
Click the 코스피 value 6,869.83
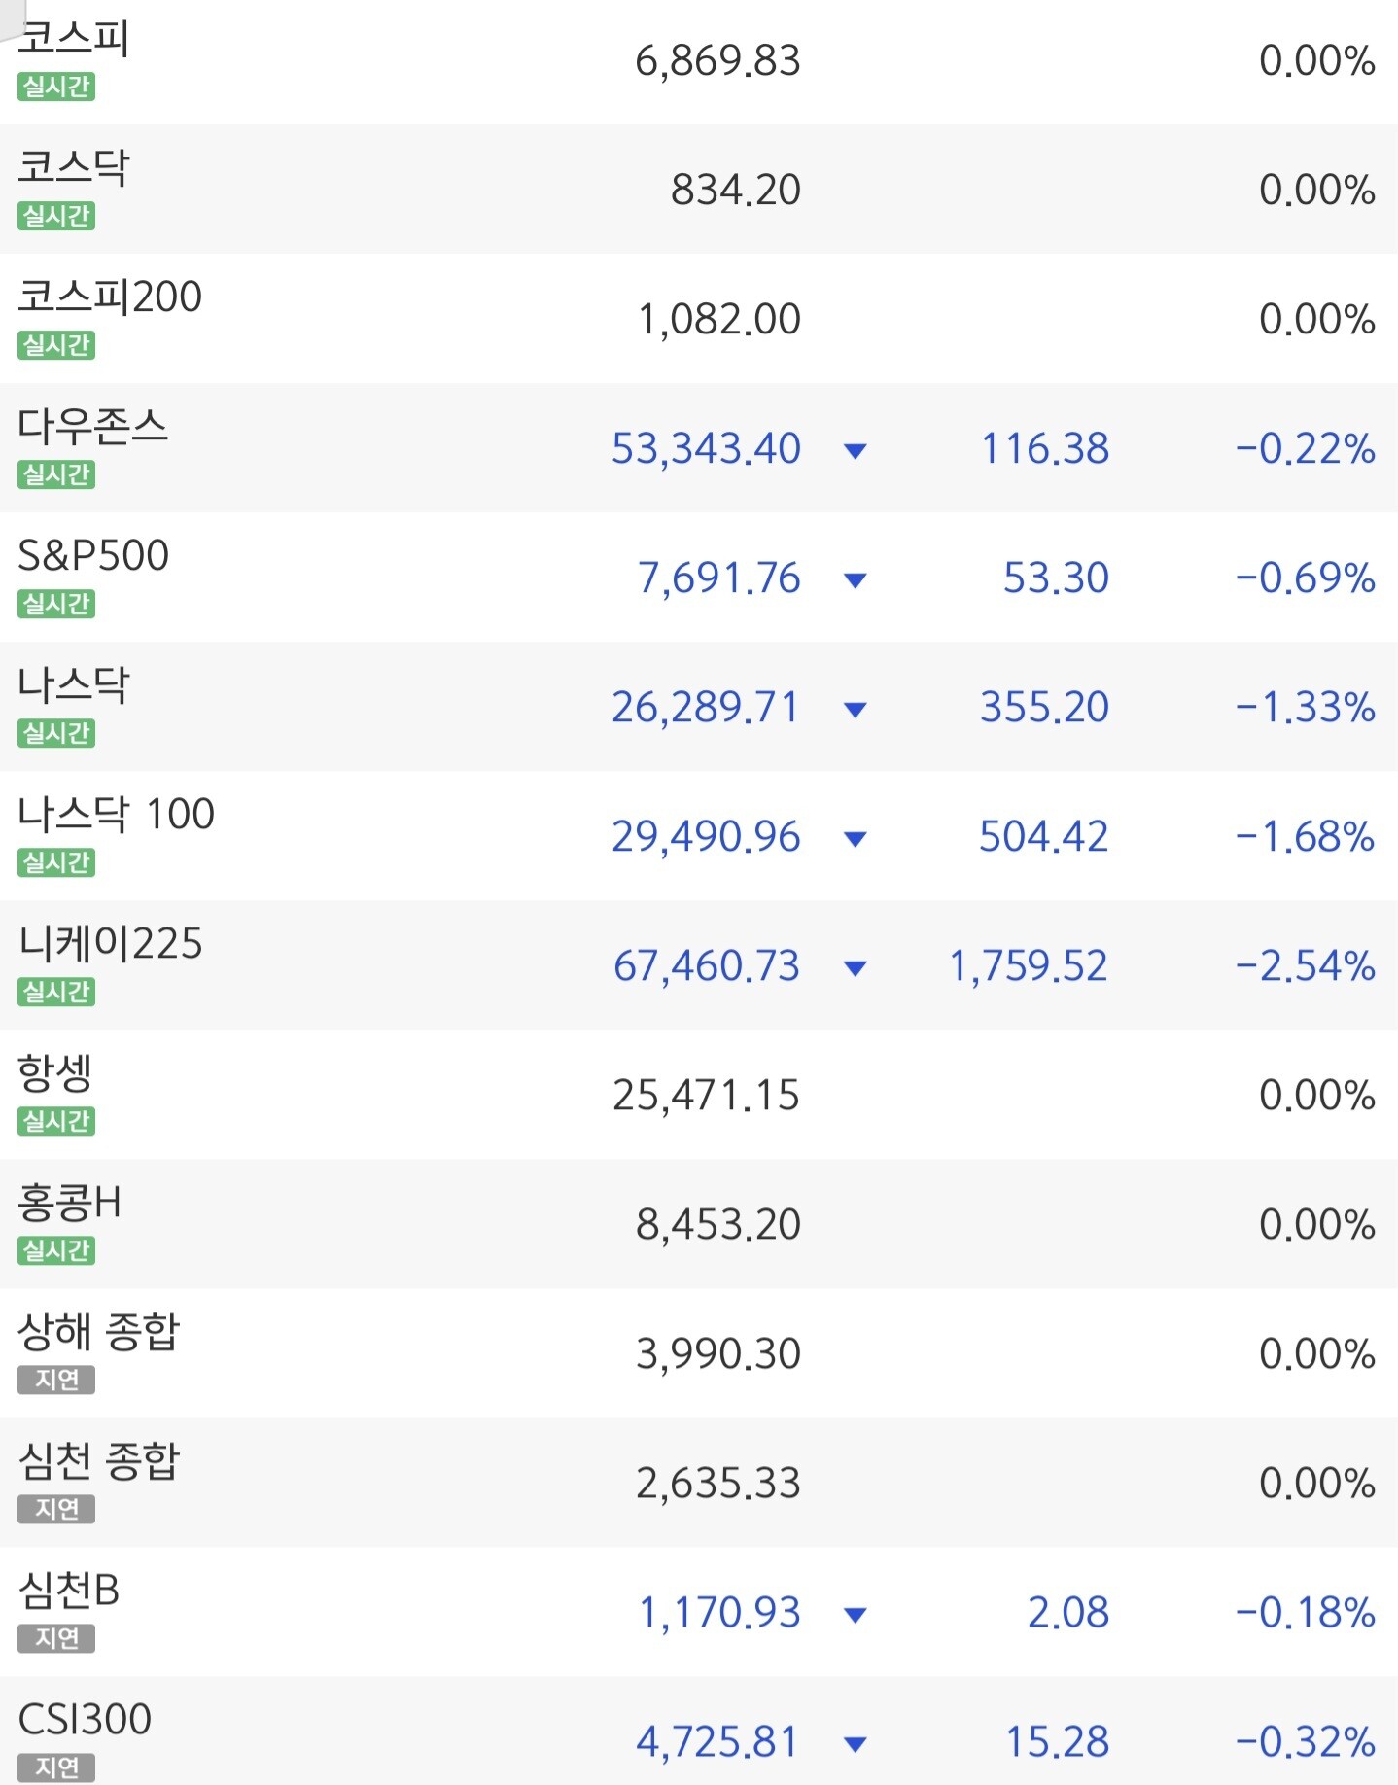[717, 61]
